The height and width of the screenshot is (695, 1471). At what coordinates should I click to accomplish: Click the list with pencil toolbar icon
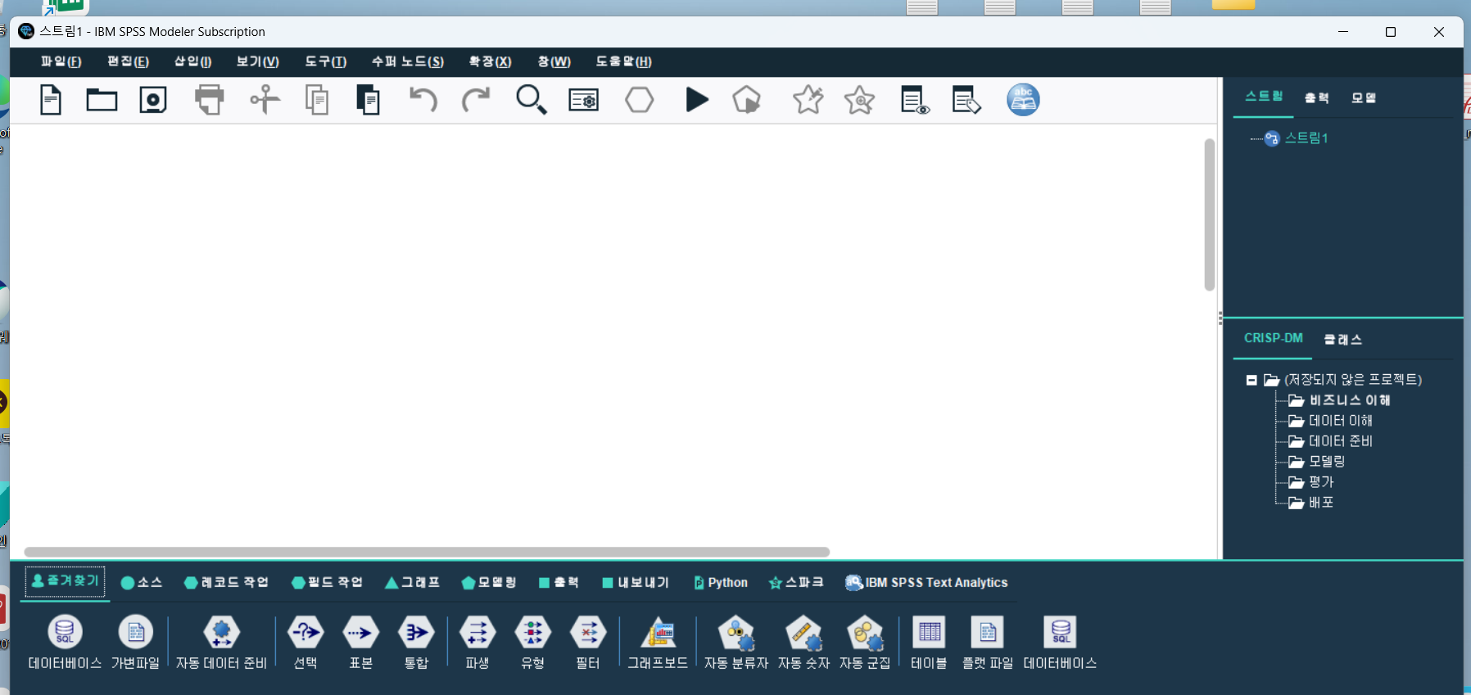pyautogui.click(x=966, y=100)
